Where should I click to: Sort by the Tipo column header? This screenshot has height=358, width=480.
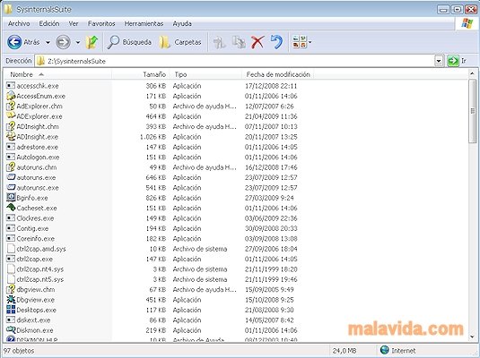coord(205,74)
